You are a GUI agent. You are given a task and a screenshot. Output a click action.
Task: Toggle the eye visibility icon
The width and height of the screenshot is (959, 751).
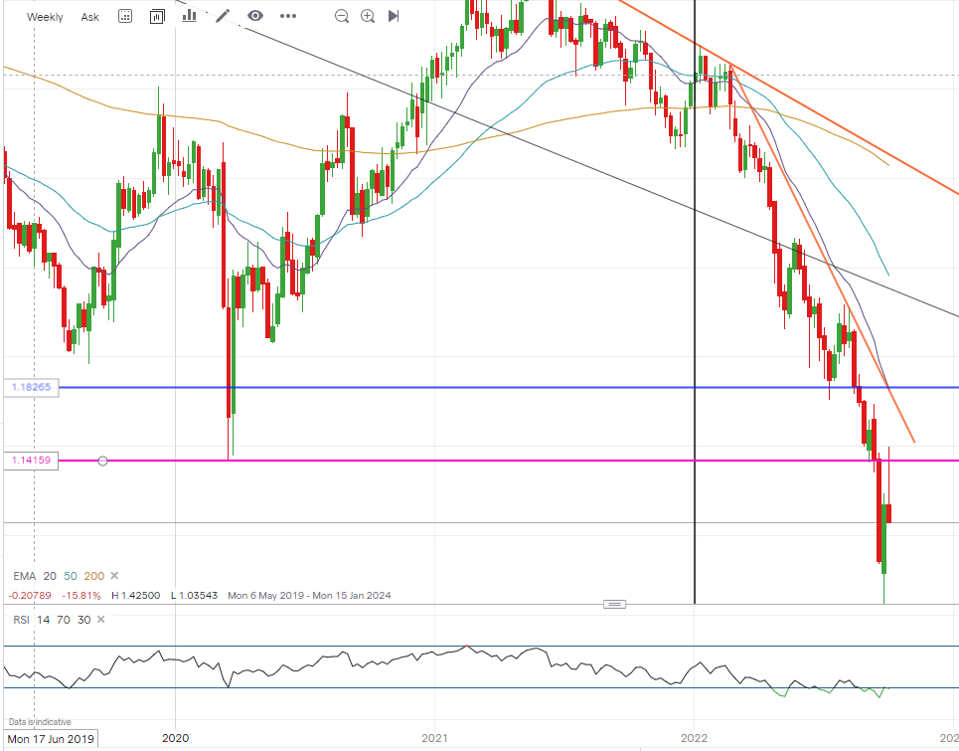click(x=255, y=16)
